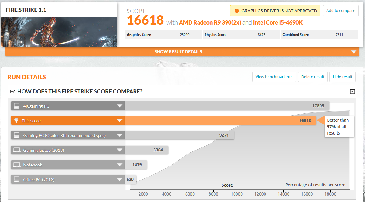
Task: Click the monitor icon beside Gaming PC Oculus Rift
Action: 17,135
